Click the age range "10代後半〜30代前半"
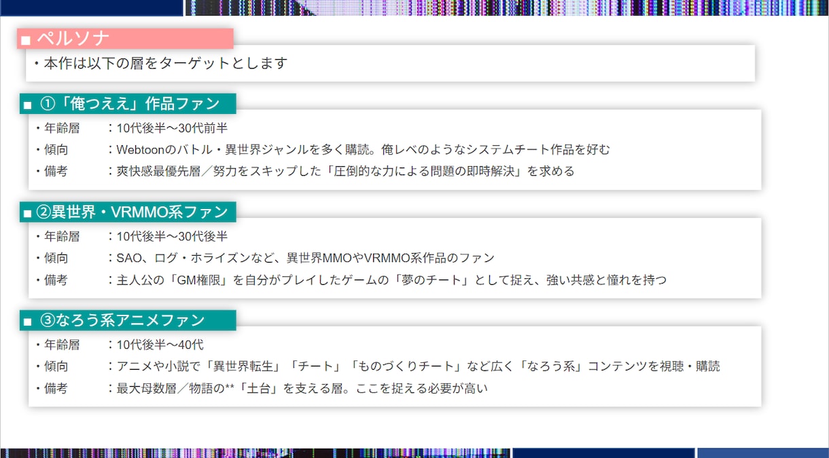 pos(172,128)
